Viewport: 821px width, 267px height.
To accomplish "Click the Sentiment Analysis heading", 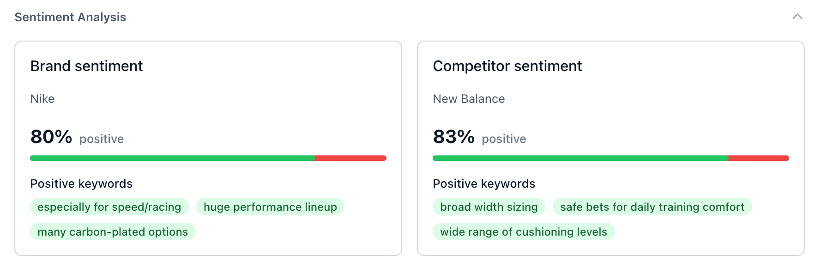I will 70,17.
